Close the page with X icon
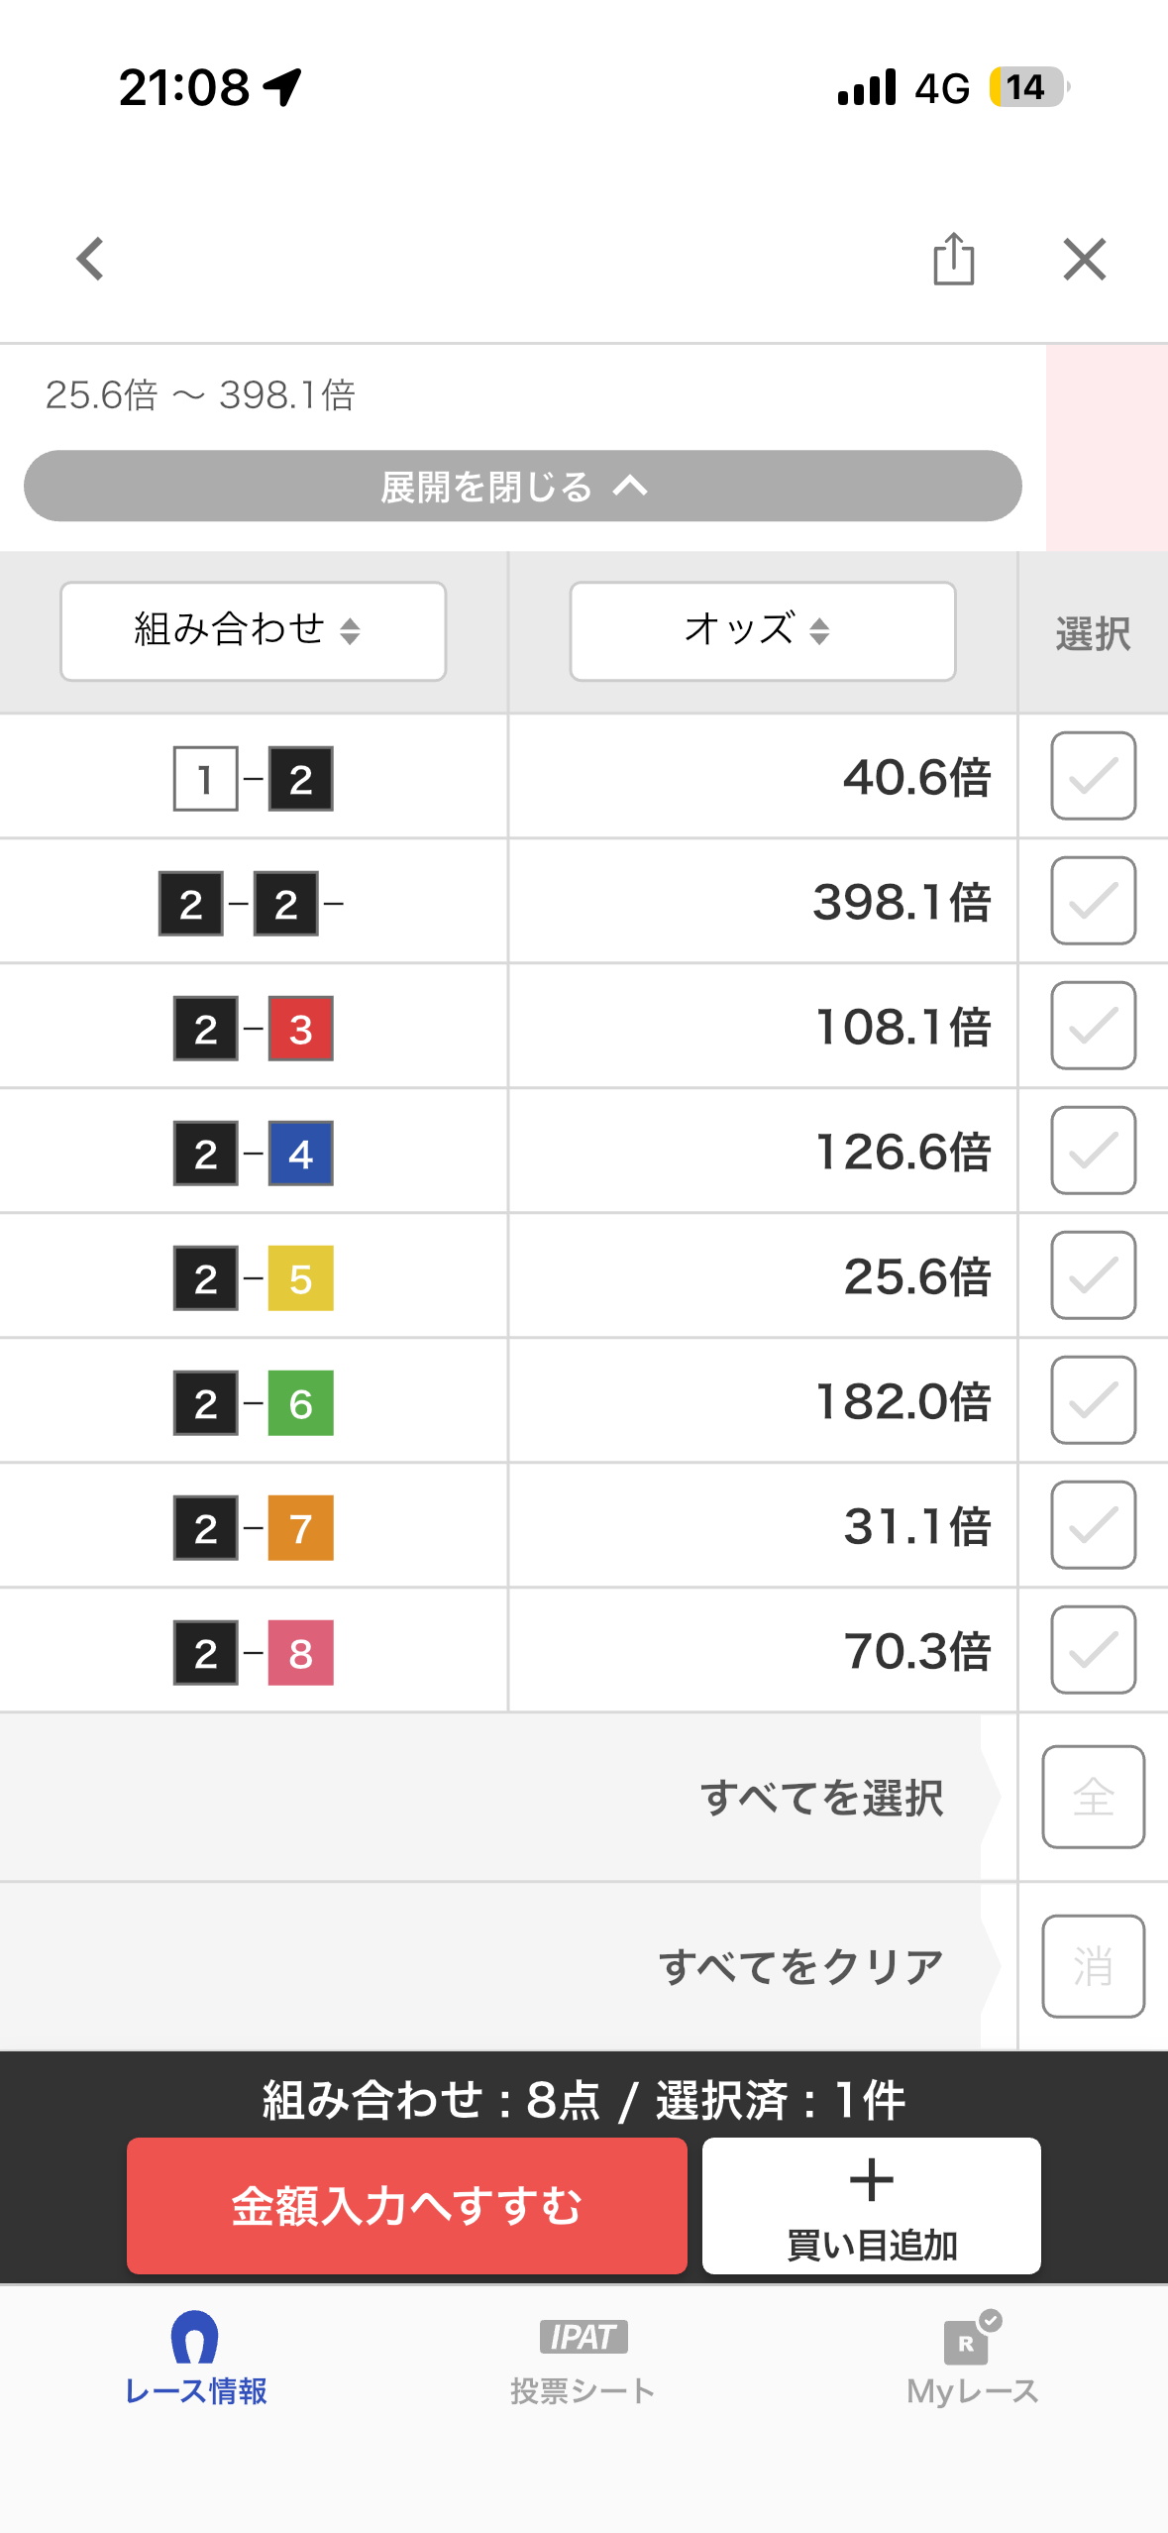Image resolution: width=1168 pixels, height=2533 pixels. coord(1084,260)
